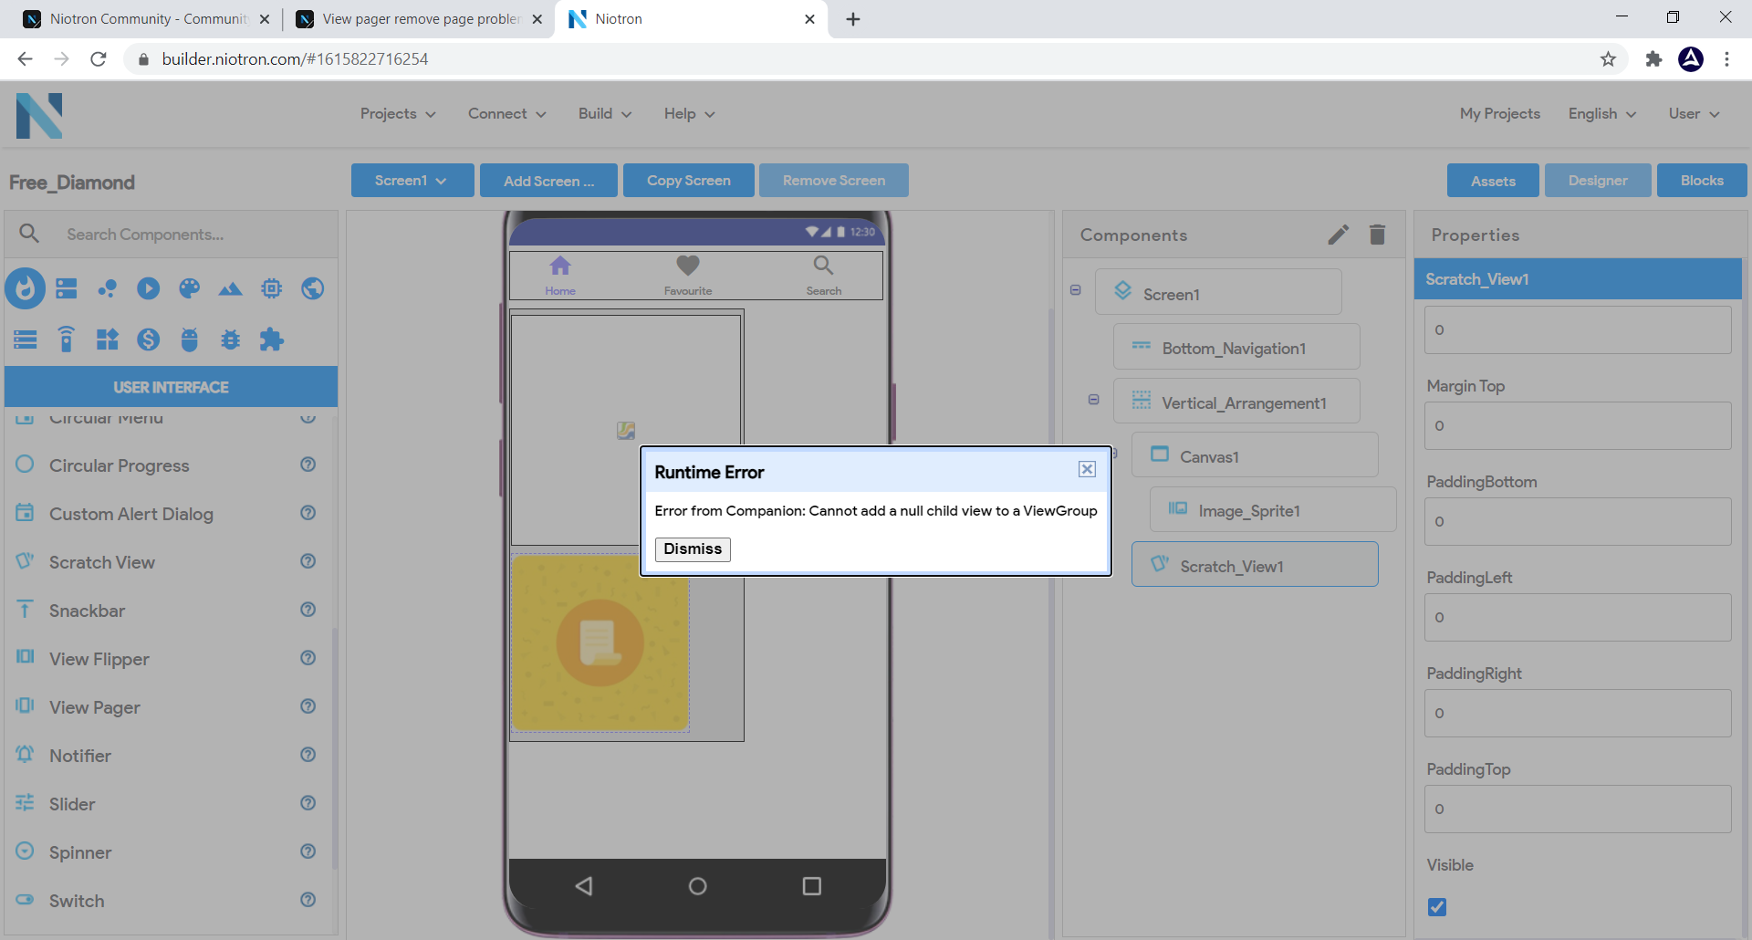1752x940 pixels.
Task: Open the mountains maps palette category icon
Action: [x=231, y=288]
